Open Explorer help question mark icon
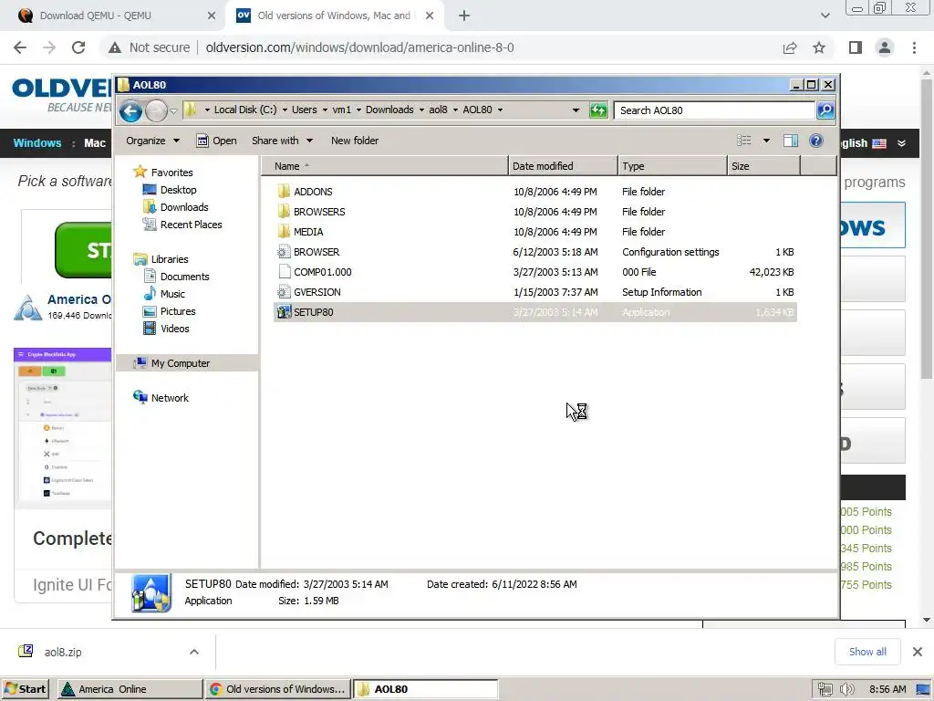Image resolution: width=934 pixels, height=701 pixels. pyautogui.click(x=816, y=141)
